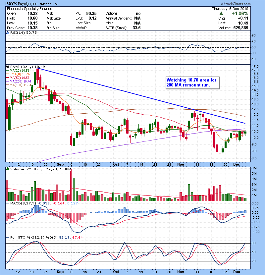Select the stochastic %K value 82.19
265x275 pixels.
pyautogui.click(x=64, y=238)
